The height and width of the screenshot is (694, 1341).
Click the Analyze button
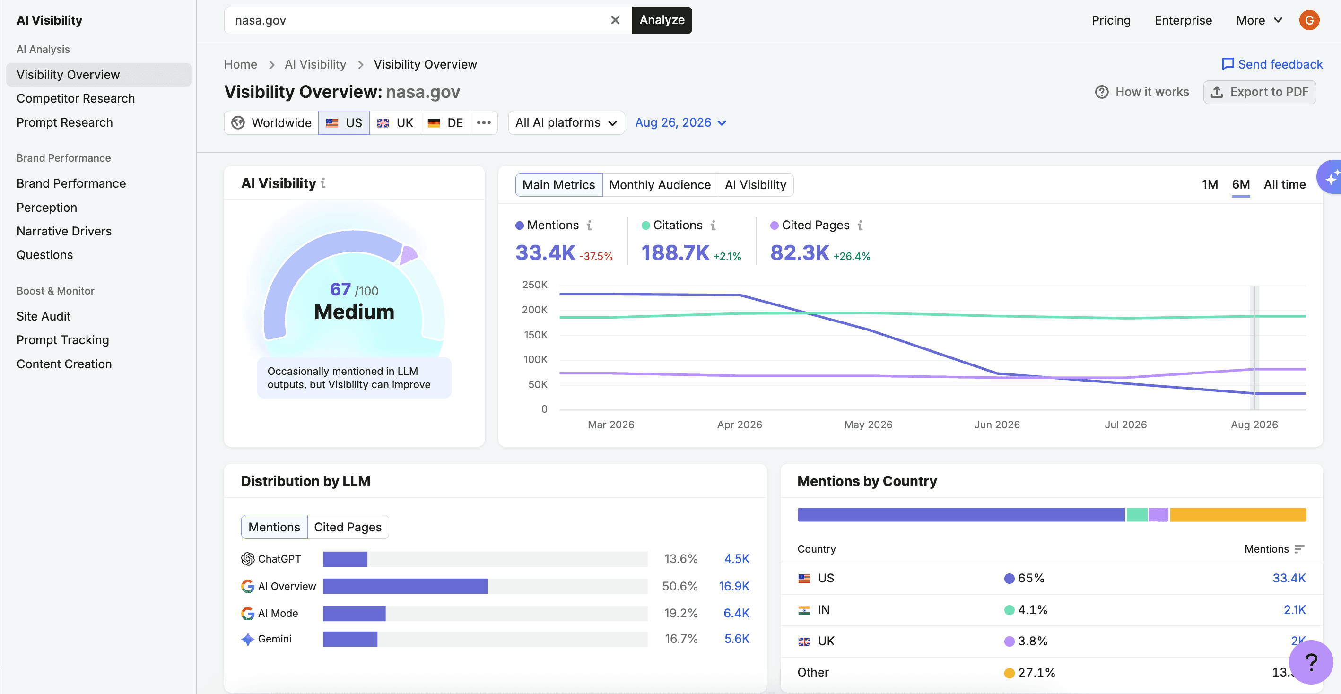click(661, 20)
